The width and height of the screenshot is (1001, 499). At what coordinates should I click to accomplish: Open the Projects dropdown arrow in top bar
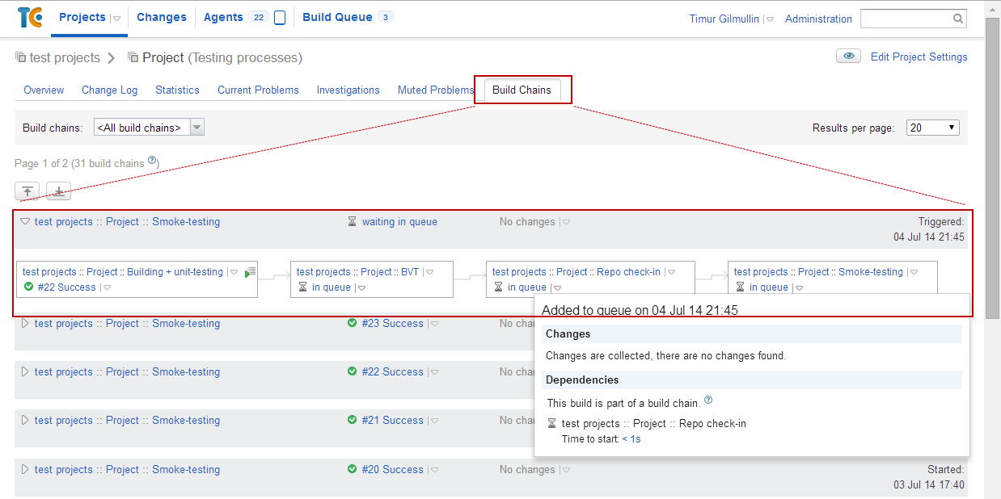pos(116,19)
